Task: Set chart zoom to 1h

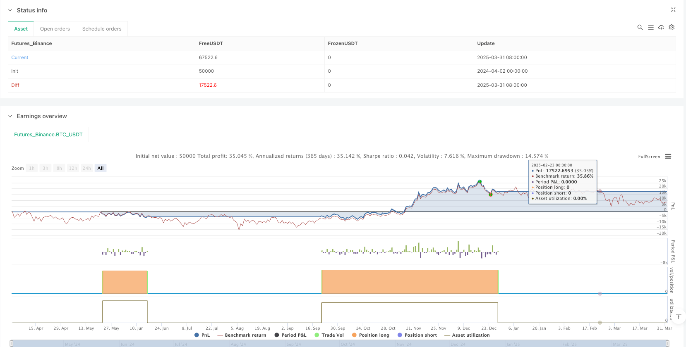Action: (32, 168)
